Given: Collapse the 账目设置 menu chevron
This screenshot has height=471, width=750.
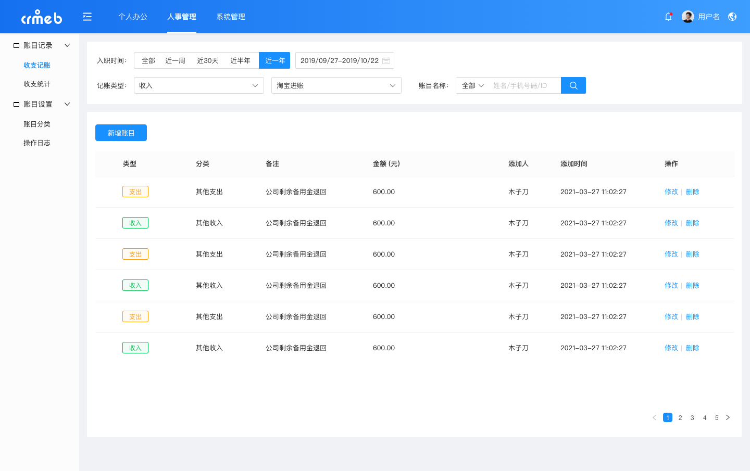Looking at the screenshot, I should click(67, 104).
